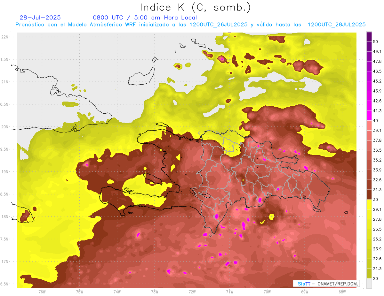Click the '33.9' legend value
Screen dimensions: 384x296
[377, 170]
